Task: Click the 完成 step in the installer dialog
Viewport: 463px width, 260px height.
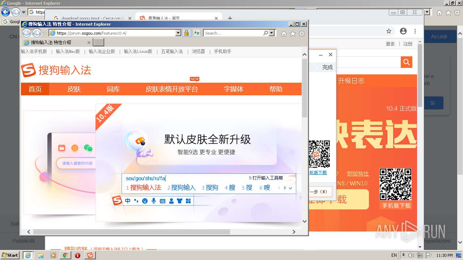Action: (327, 67)
